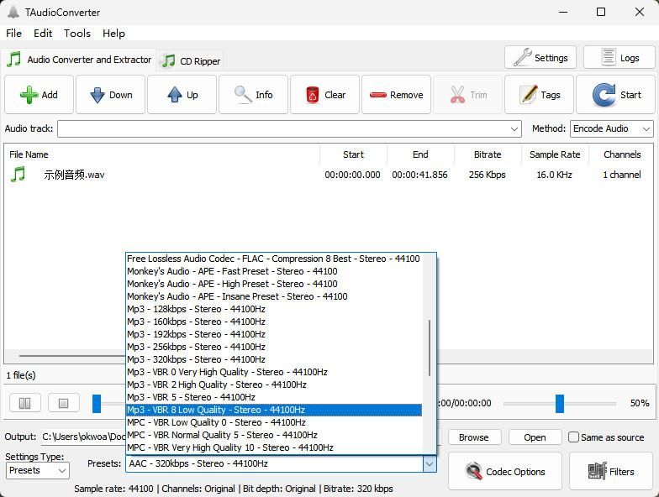Image resolution: width=659 pixels, height=497 pixels.
Task: Click the TAudioConverter app icon in title bar
Action: click(x=13, y=12)
